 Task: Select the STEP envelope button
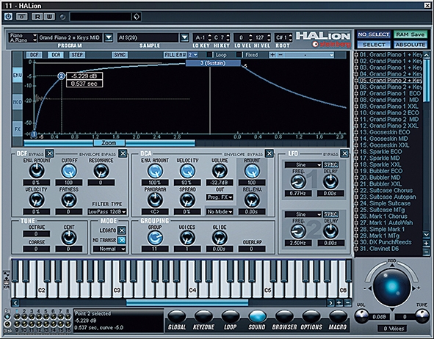[x=77, y=55]
